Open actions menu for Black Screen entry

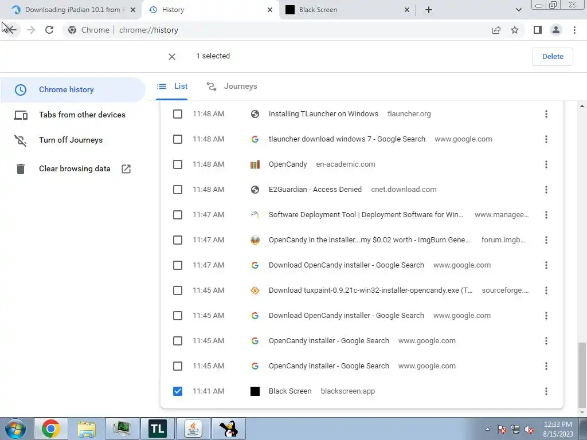point(546,391)
